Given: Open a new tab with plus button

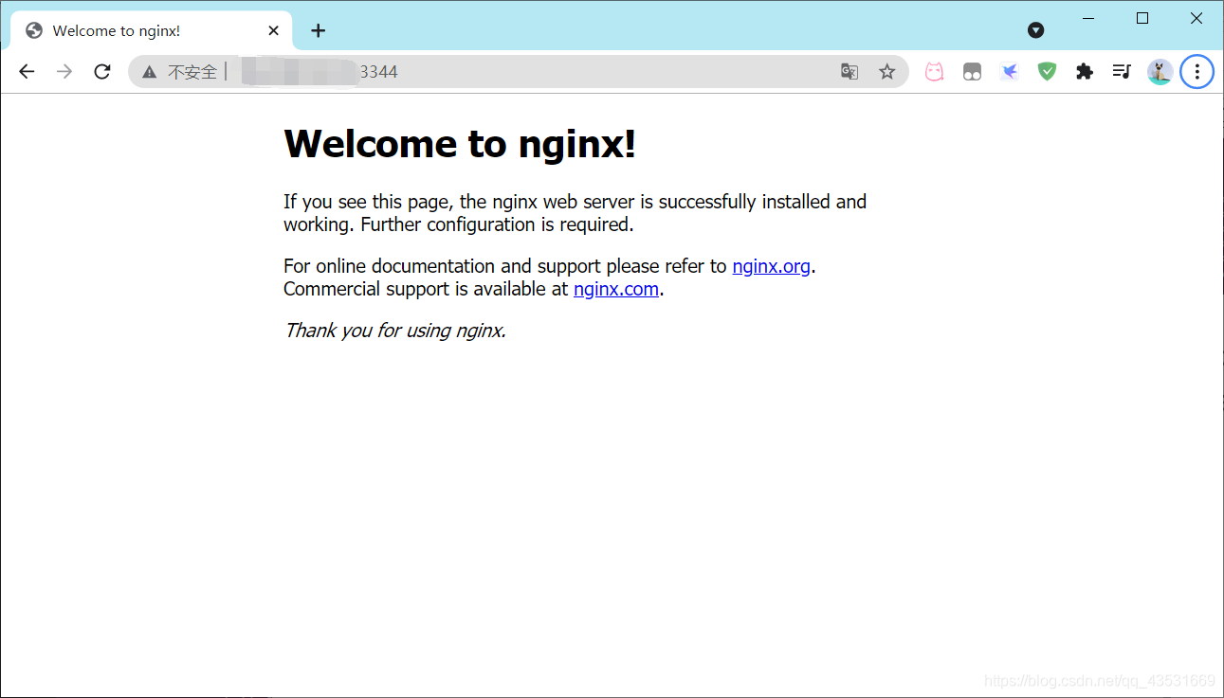Looking at the screenshot, I should 319,31.
